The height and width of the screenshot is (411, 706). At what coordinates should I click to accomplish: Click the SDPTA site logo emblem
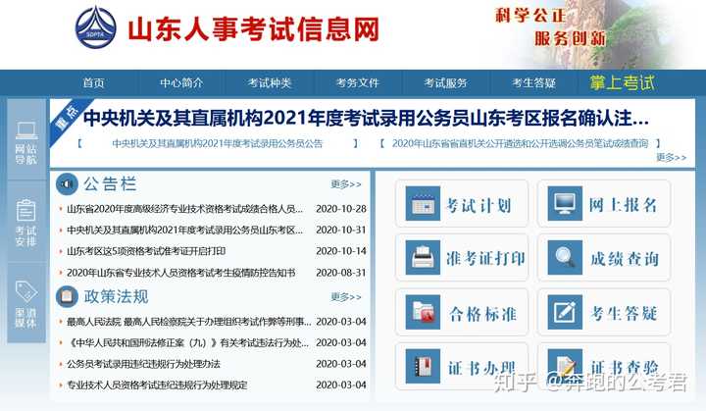tap(95, 27)
